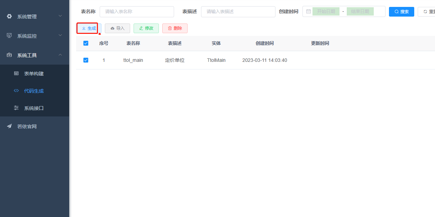The image size is (435, 217).
Task: Click the 开始日期 start date field
Action: pos(325,11)
